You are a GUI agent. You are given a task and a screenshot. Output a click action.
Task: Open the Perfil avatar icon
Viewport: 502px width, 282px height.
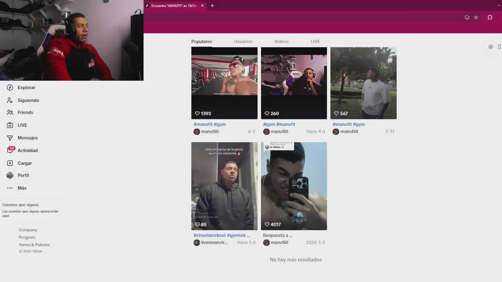point(10,175)
